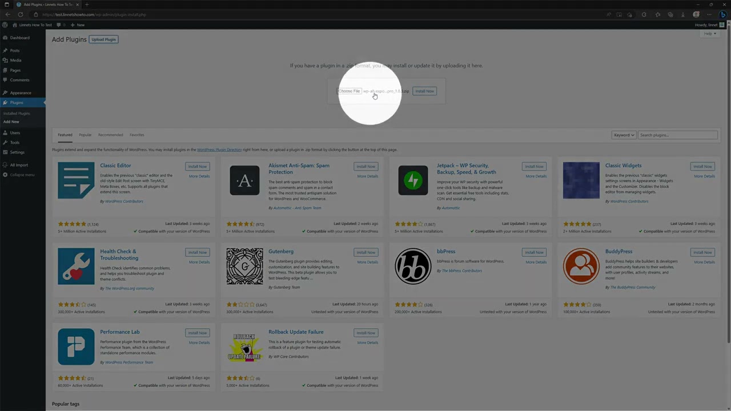The height and width of the screenshot is (411, 731).
Task: Expand the Help dropdown tab
Action: click(x=710, y=34)
